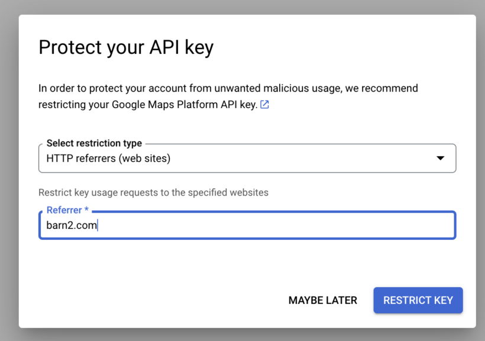Viewport: 485px width, 341px height.
Task: Focus the Referrer input field
Action: tap(247, 225)
